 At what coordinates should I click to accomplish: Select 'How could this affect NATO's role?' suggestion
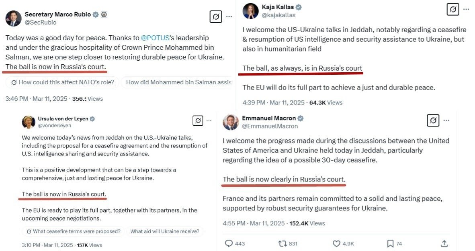tap(62, 82)
